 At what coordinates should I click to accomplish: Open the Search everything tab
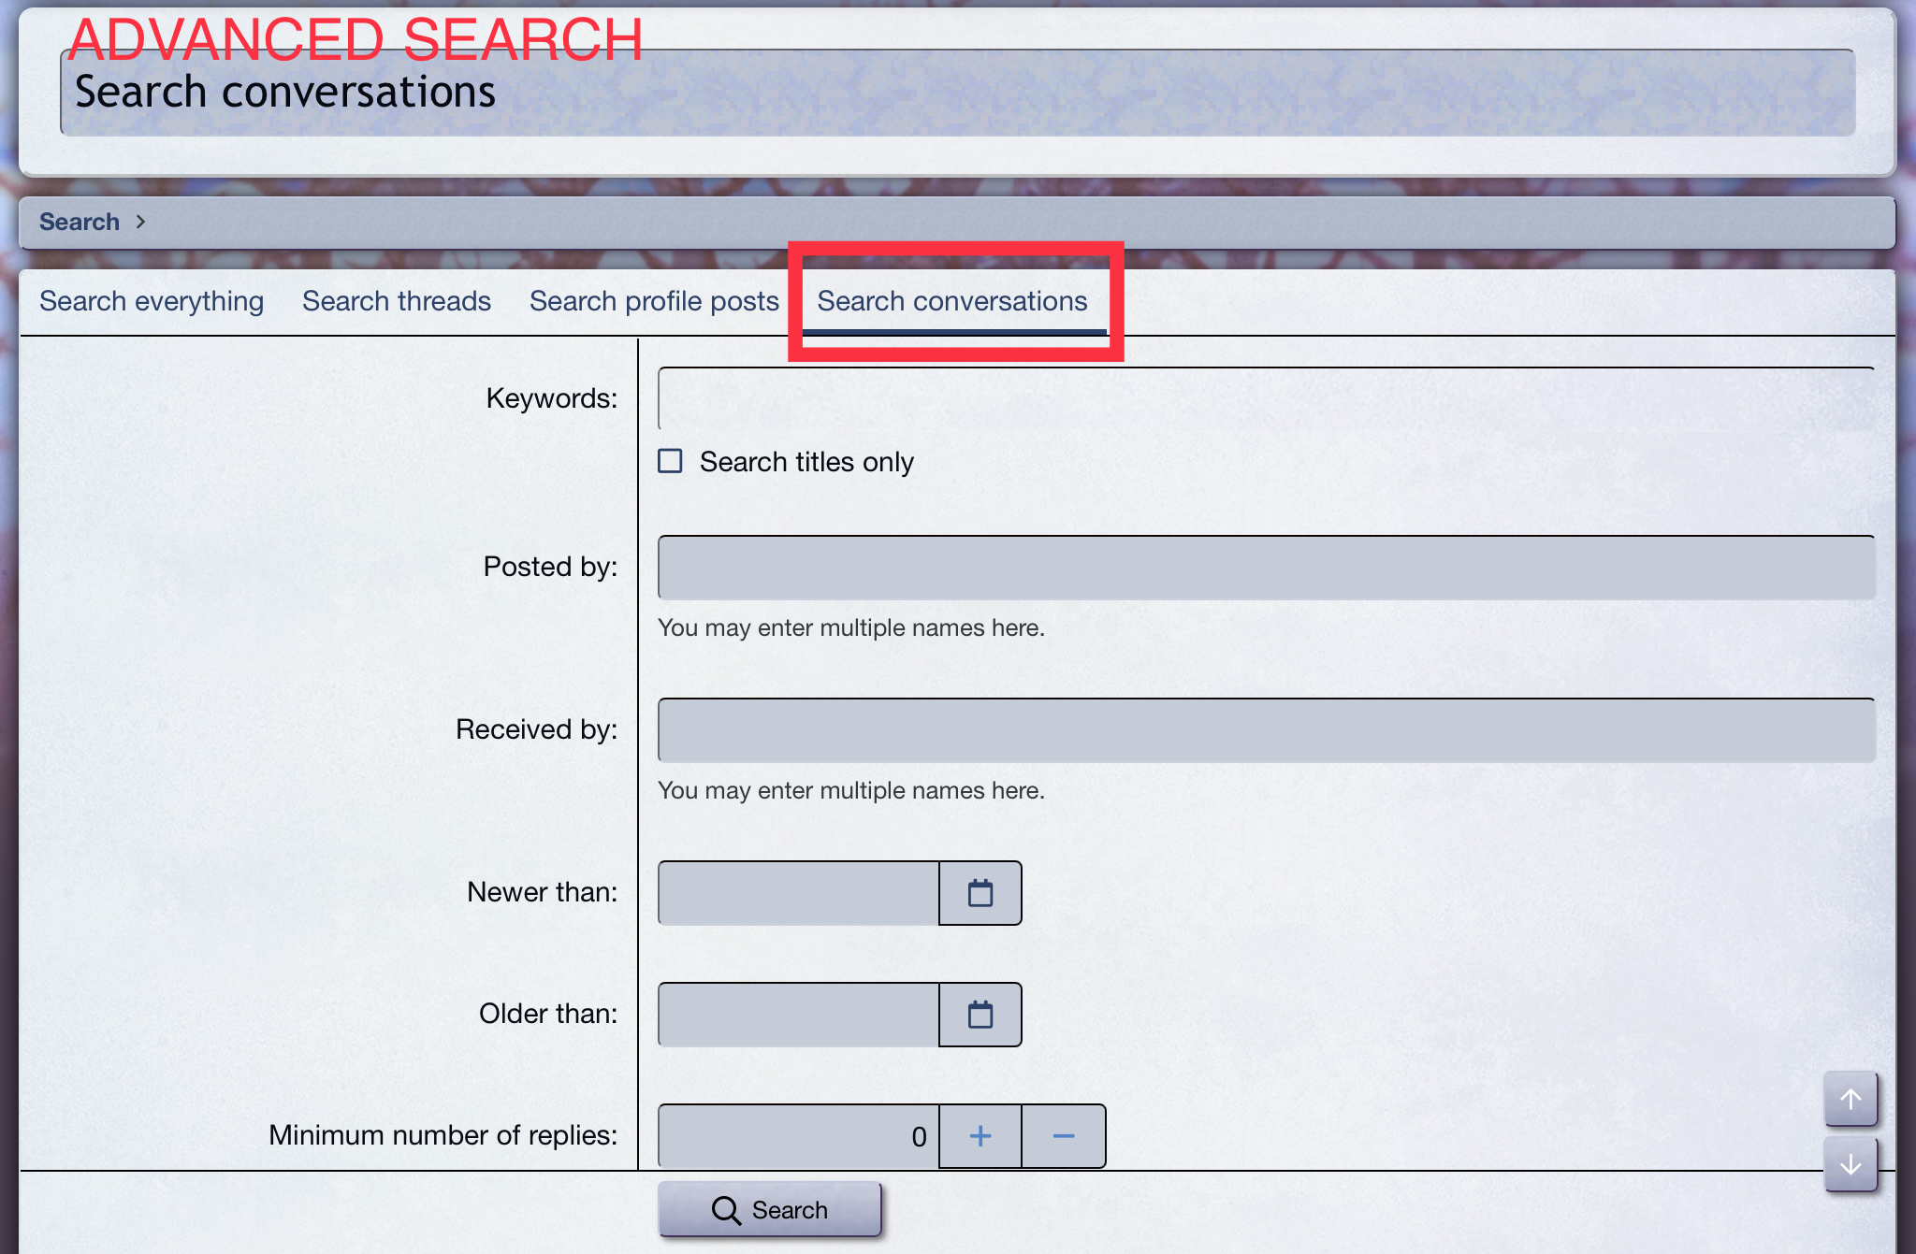(x=152, y=301)
